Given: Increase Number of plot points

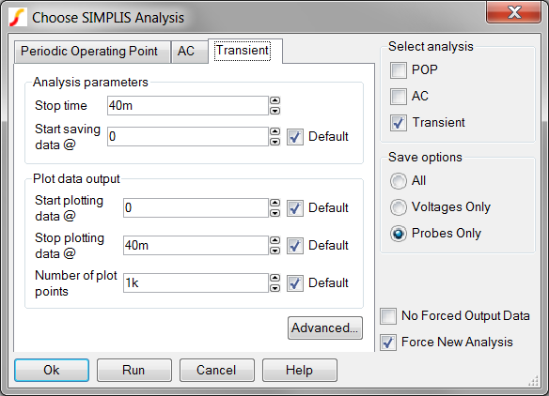Looking at the screenshot, I should click(275, 278).
